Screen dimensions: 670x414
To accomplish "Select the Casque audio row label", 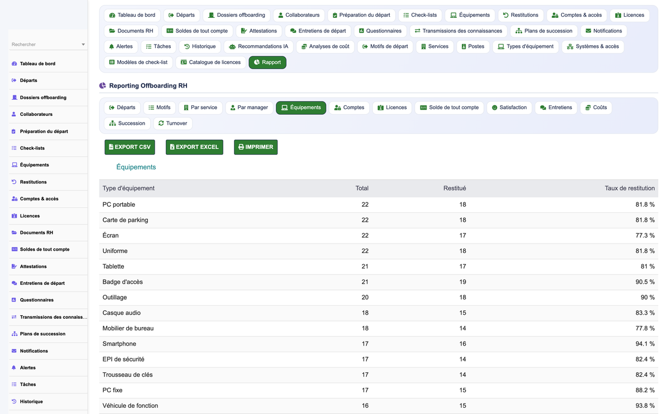I will pyautogui.click(x=122, y=313).
